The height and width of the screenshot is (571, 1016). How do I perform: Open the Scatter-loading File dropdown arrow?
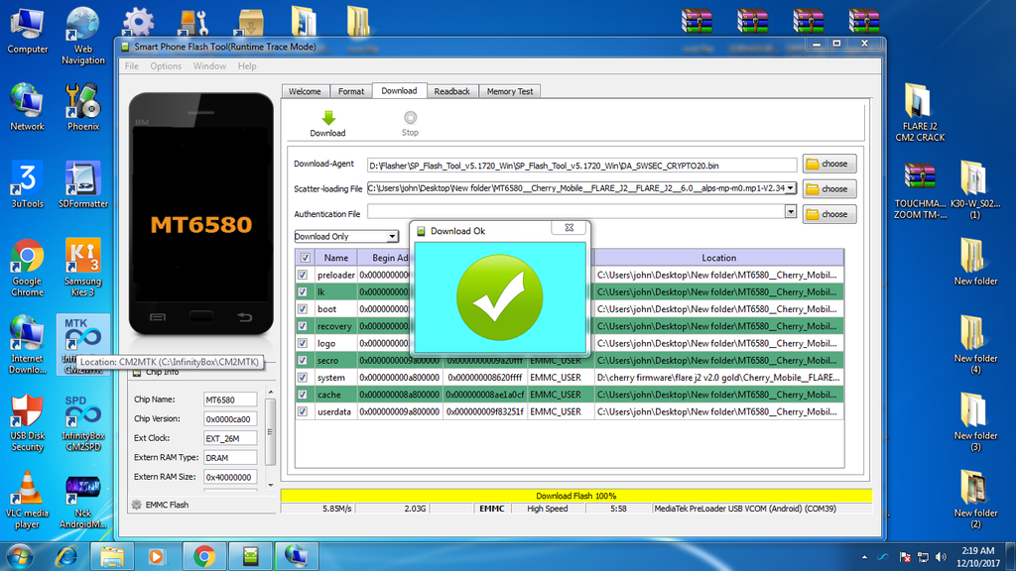point(791,188)
